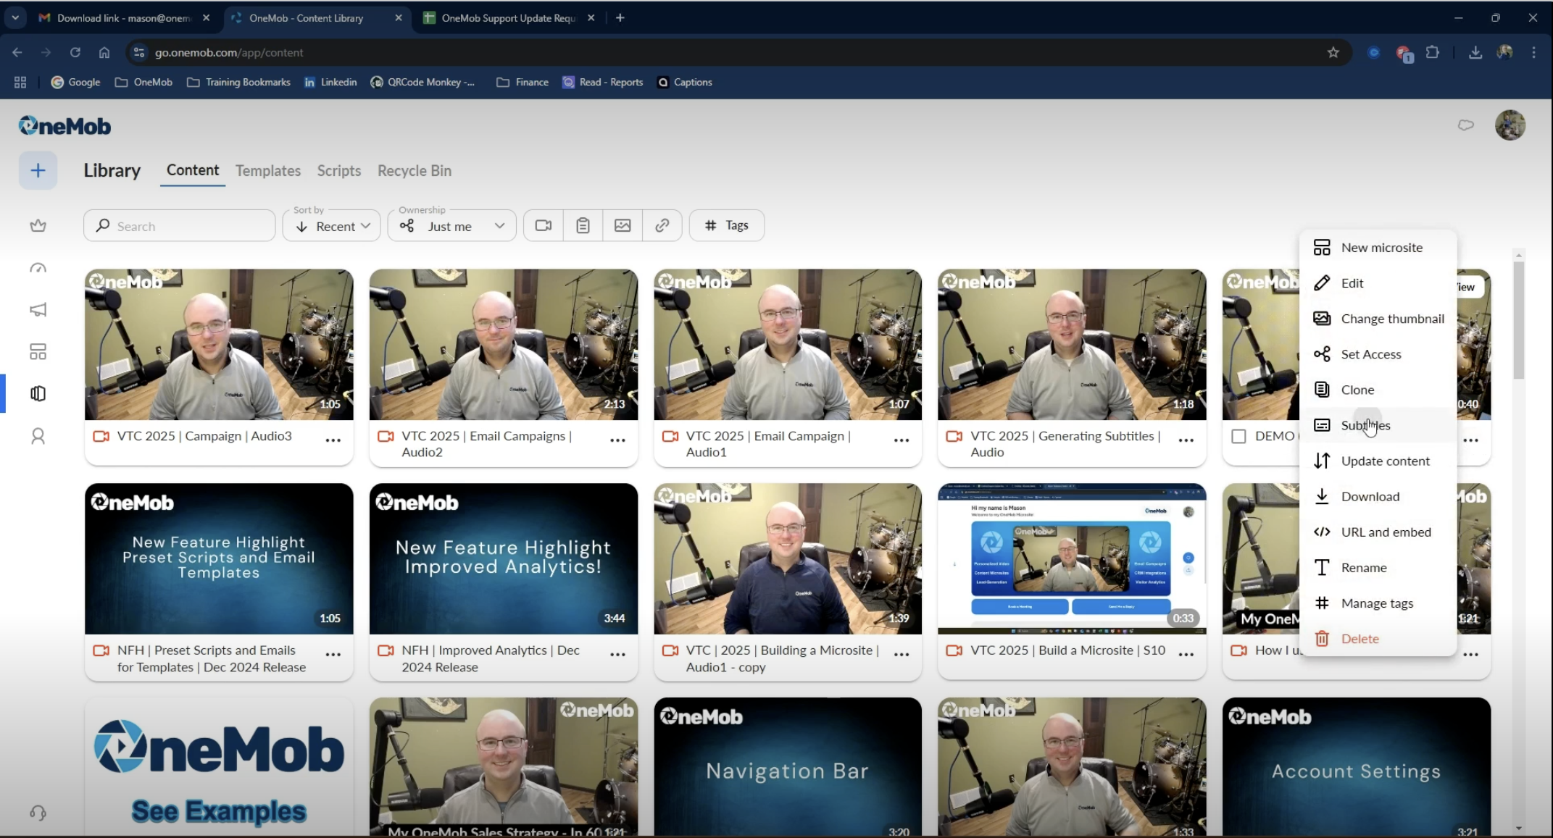1553x838 pixels.
Task: Open the support headset icon in sidebar
Action: pyautogui.click(x=38, y=813)
